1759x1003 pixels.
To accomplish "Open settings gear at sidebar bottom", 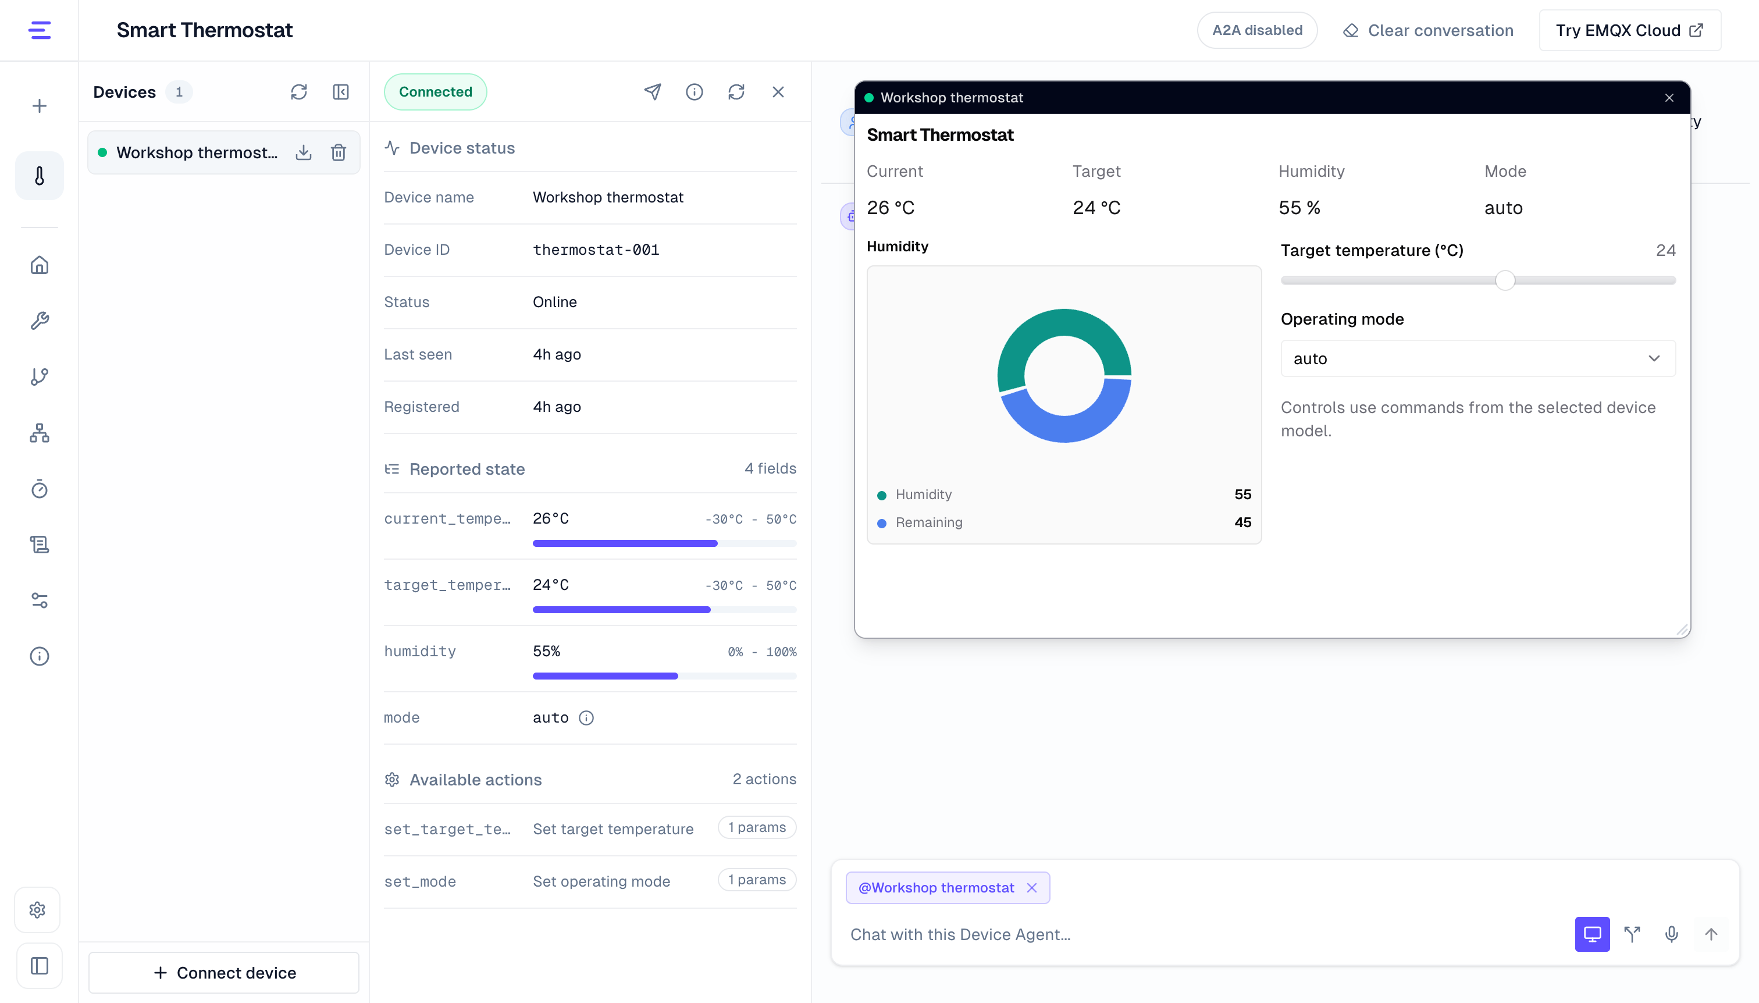I will (x=38, y=910).
